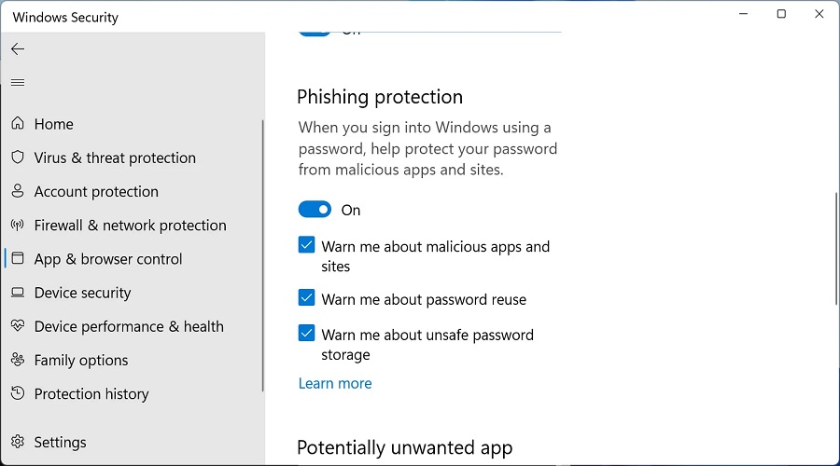840x466 pixels.
Task: Click the Home icon in sidebar
Action: tap(17, 124)
